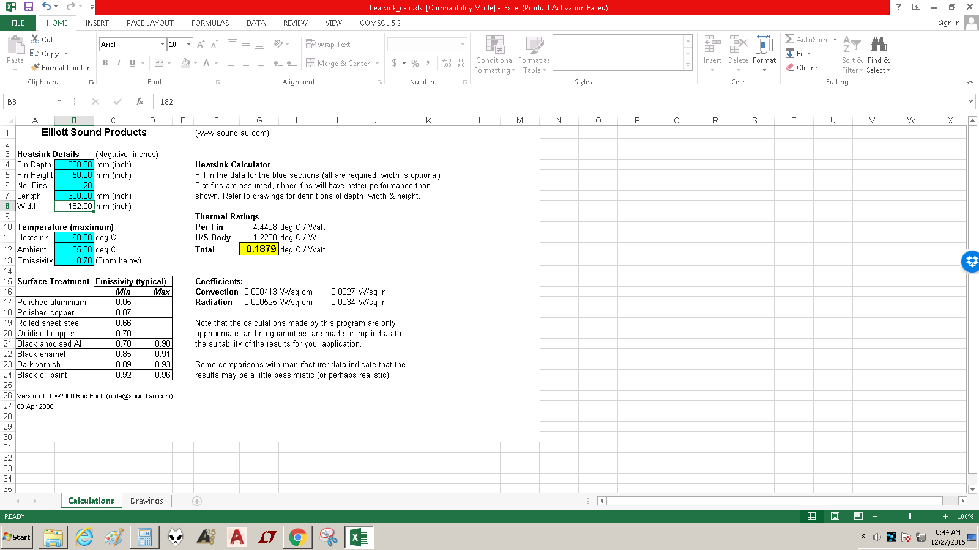Open Chrome from the taskbar
Screen dimensions: 979x550
pyautogui.click(x=297, y=537)
